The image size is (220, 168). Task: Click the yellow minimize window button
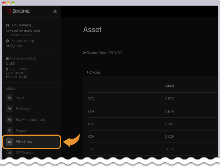click(8, 3)
